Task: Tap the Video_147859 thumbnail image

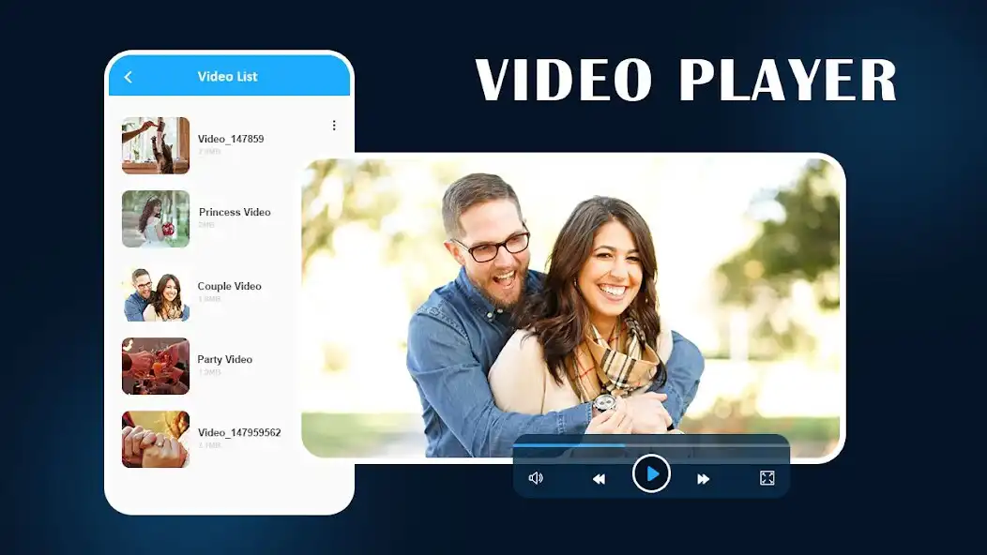Action: coord(155,145)
